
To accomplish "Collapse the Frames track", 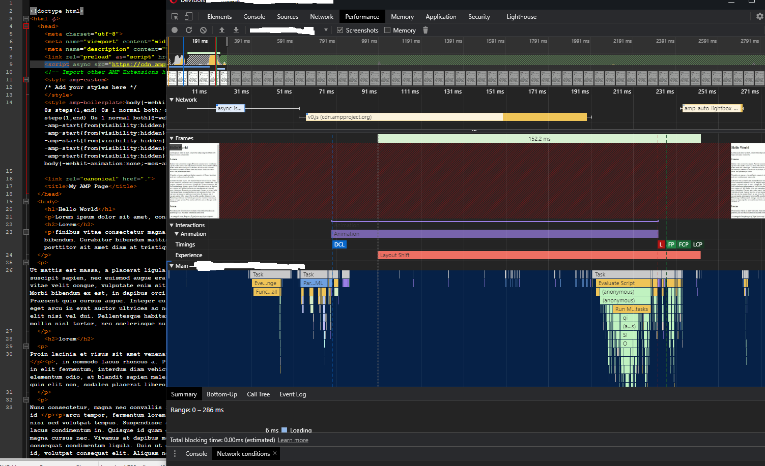I will point(172,138).
